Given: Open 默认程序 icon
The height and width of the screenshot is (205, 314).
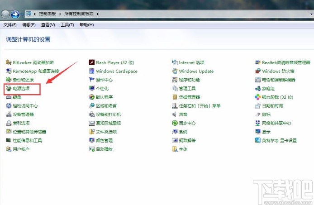Looking at the screenshot, I should [92, 97].
